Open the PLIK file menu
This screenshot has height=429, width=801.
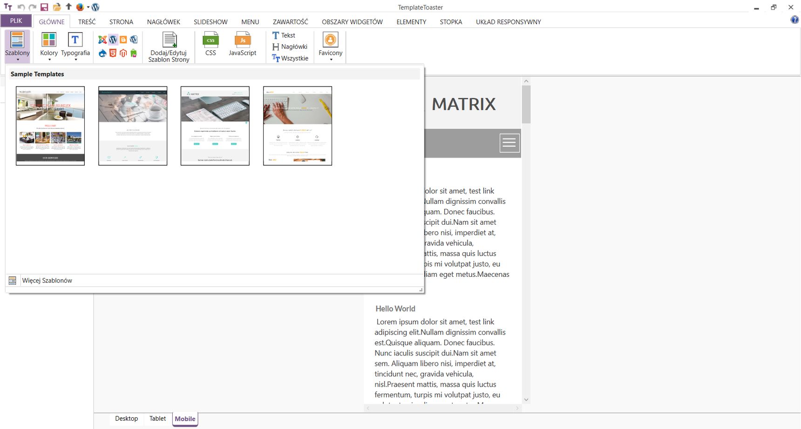16,21
